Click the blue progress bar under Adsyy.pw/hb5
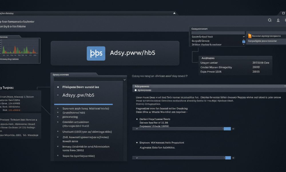 pos(83,104)
